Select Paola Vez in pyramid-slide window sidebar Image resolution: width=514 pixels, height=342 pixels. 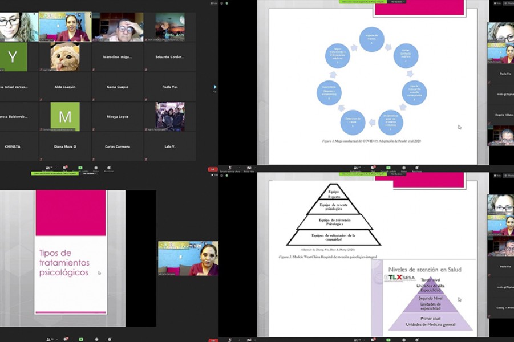pos(501,267)
